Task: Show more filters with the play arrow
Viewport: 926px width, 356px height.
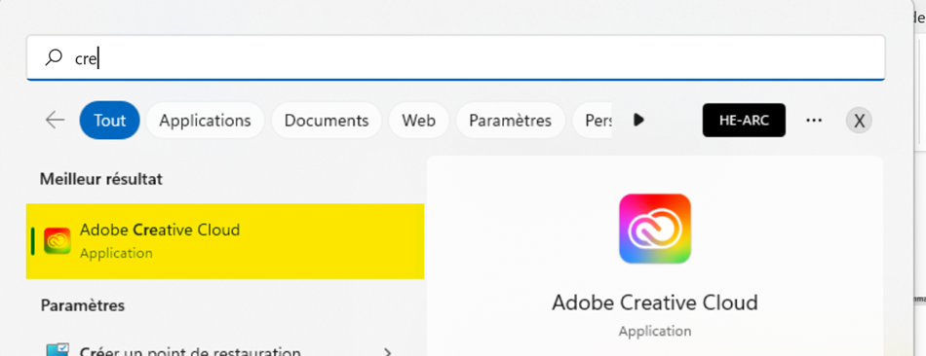Action: pos(637,121)
